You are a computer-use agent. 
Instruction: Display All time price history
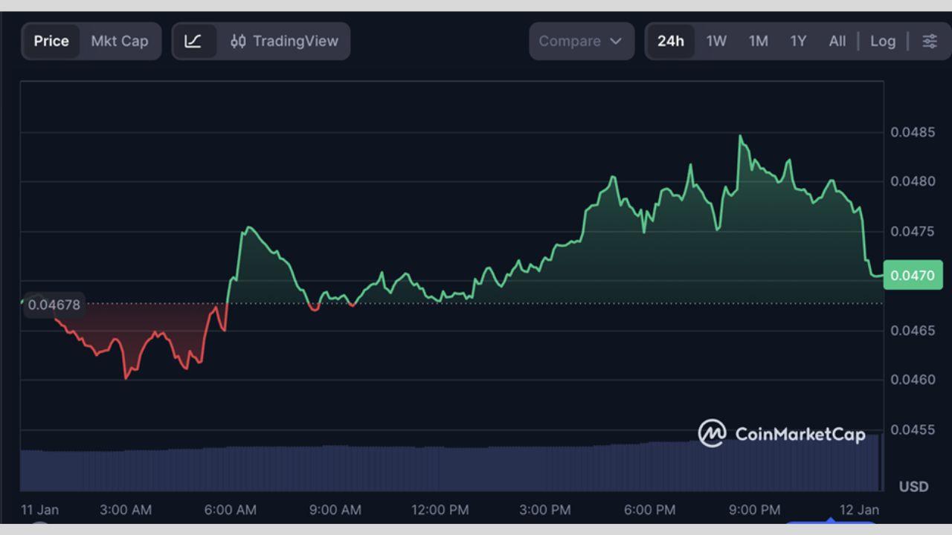tap(837, 41)
